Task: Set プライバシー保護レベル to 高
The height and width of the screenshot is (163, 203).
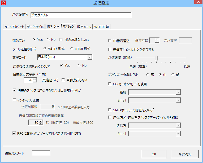Action: click(x=148, y=75)
